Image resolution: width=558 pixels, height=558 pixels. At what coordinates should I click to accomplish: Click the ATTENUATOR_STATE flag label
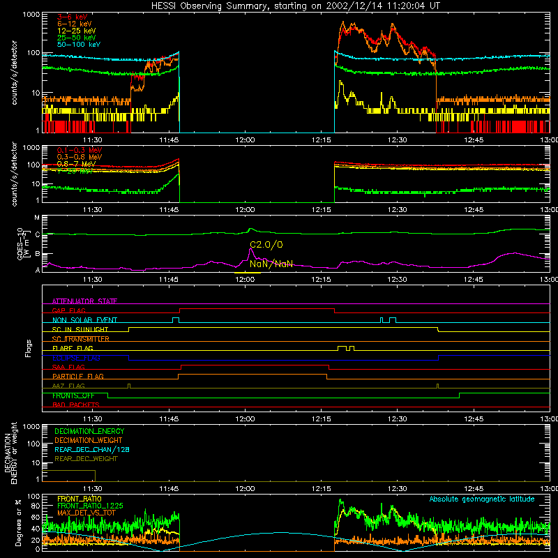84,301
